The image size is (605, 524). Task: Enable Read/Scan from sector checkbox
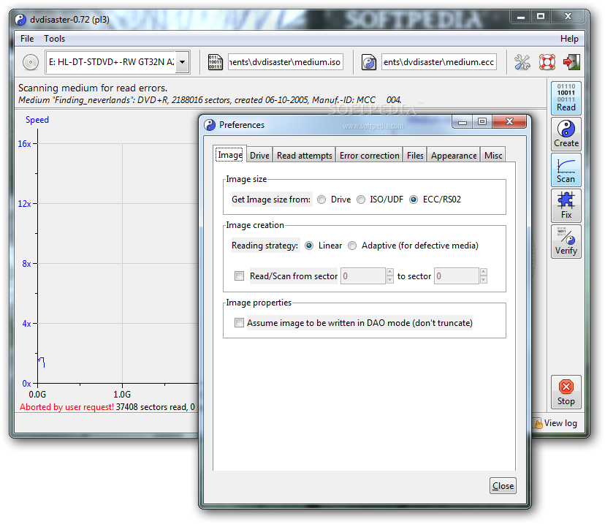pos(239,276)
